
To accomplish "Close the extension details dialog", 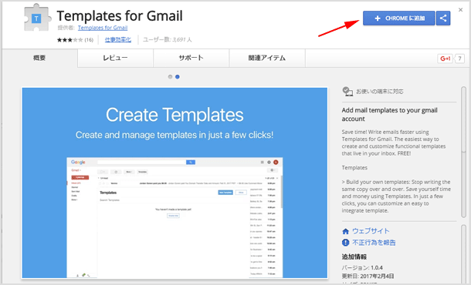I will pos(460,10).
